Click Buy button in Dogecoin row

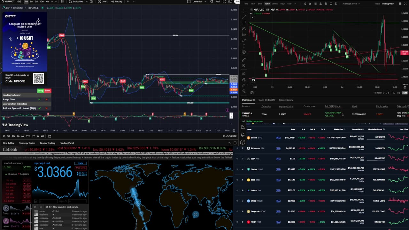coord(278,211)
